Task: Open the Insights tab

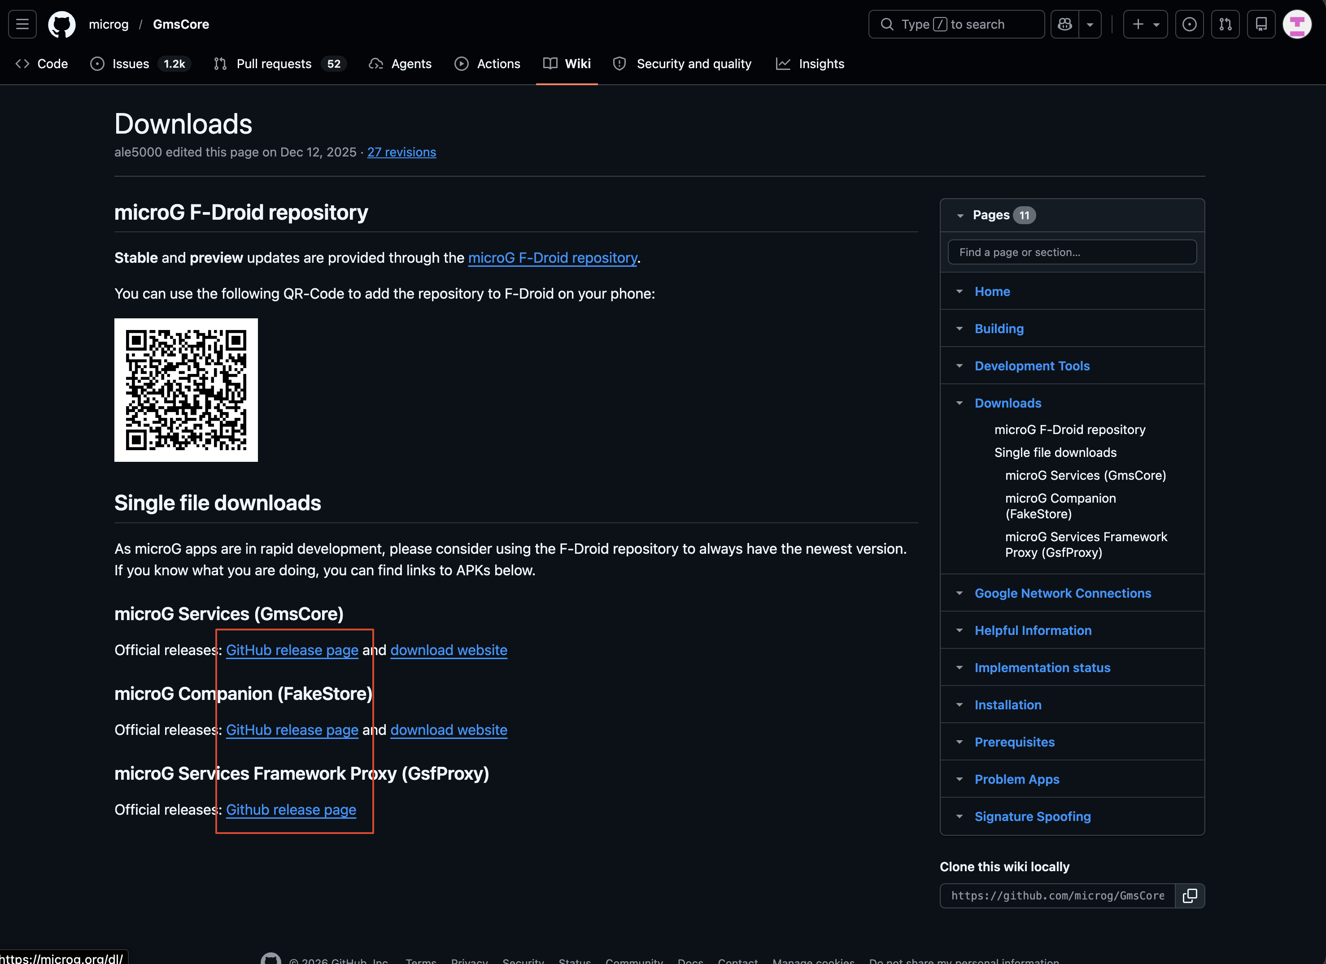Action: [810, 64]
